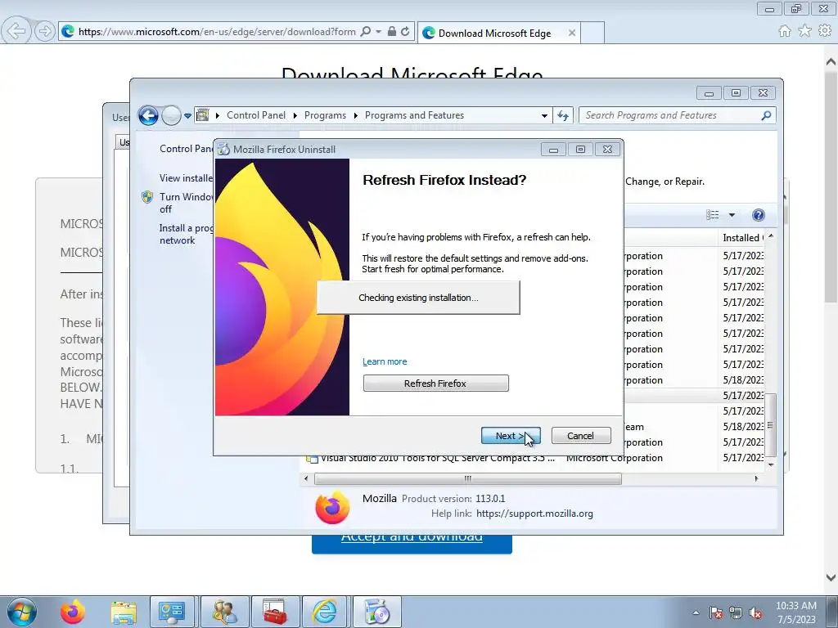
Task: Click the Mozilla Firefox logo in details pane
Action: 332,507
